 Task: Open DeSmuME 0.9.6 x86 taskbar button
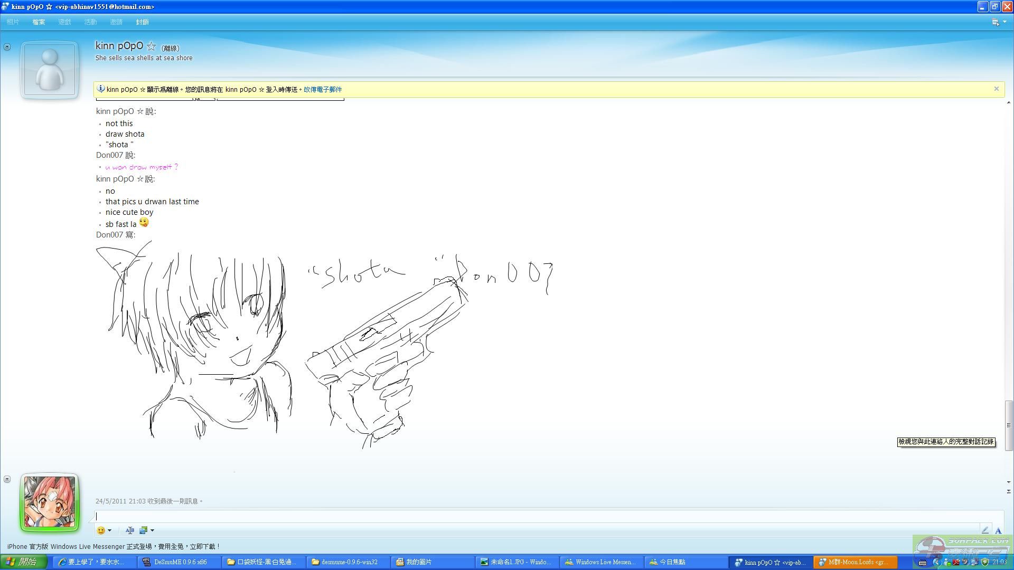[176, 562]
